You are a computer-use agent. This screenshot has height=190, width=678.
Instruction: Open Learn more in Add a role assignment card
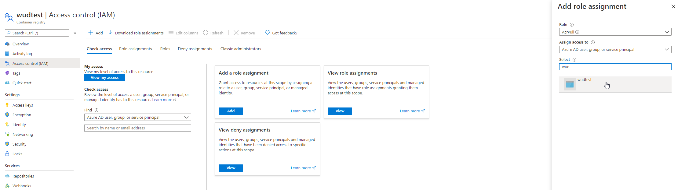[303, 111]
